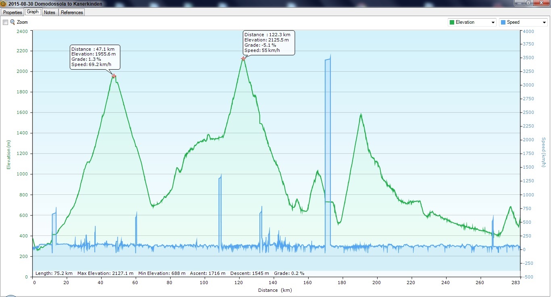Expand the Speed series dropdown
551x297 pixels.
(544, 23)
